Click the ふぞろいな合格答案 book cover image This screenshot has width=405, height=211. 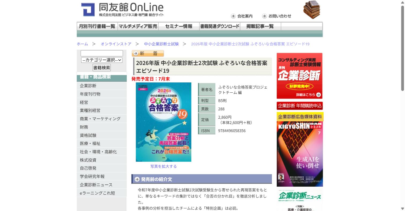pos(163,122)
